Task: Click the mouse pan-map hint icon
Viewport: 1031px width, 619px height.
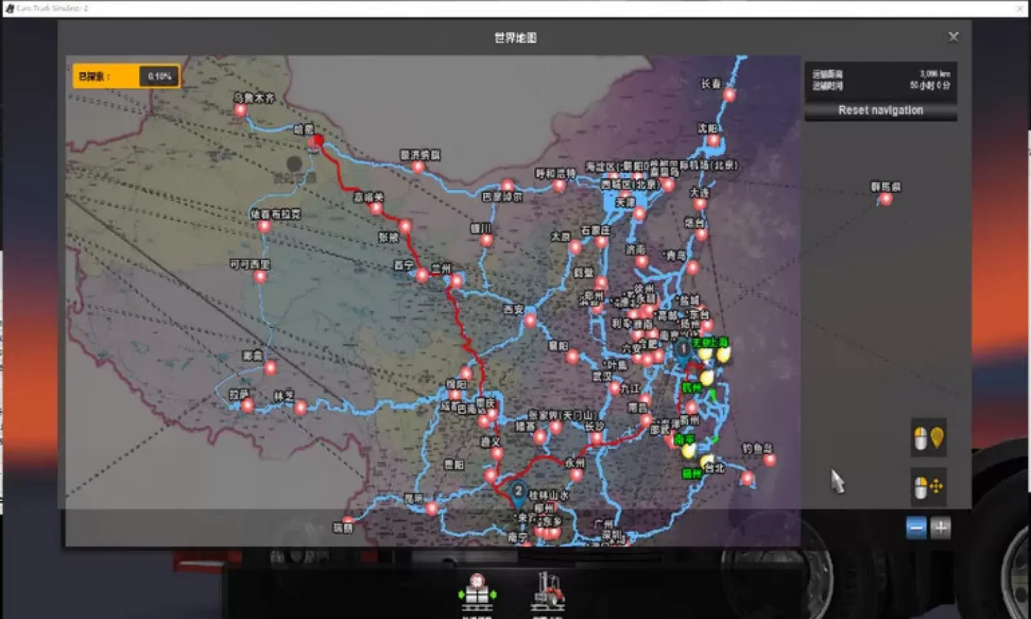Action: click(x=929, y=487)
